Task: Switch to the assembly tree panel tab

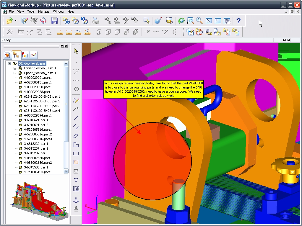Action: tap(16, 55)
